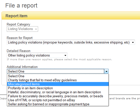Image resolution: width=140 pixels, height=111 pixels.
Task: Click the 'File a report' heading
Action: (21, 5)
